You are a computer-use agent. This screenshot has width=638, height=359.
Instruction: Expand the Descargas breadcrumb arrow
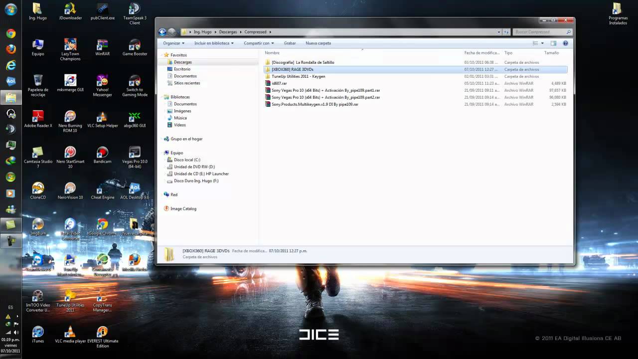pyautogui.click(x=241, y=32)
